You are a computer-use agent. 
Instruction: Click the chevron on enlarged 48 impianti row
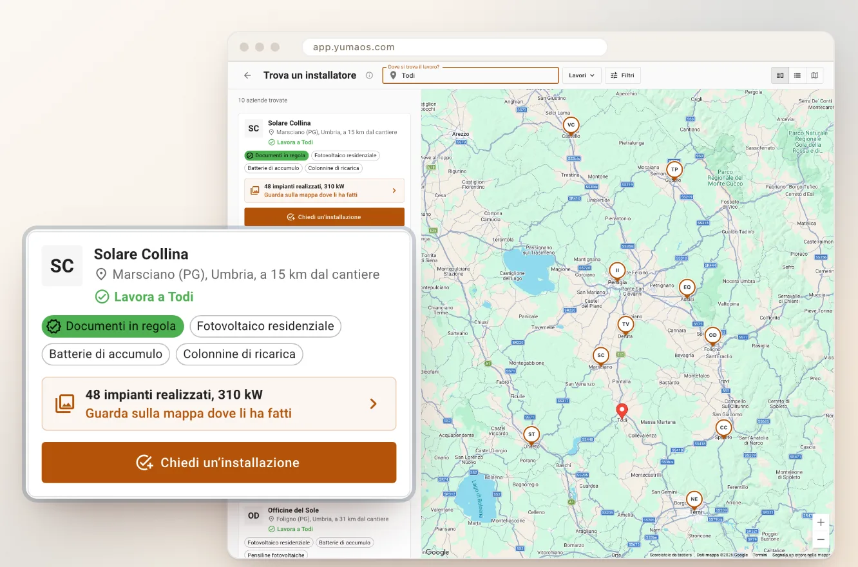point(373,404)
